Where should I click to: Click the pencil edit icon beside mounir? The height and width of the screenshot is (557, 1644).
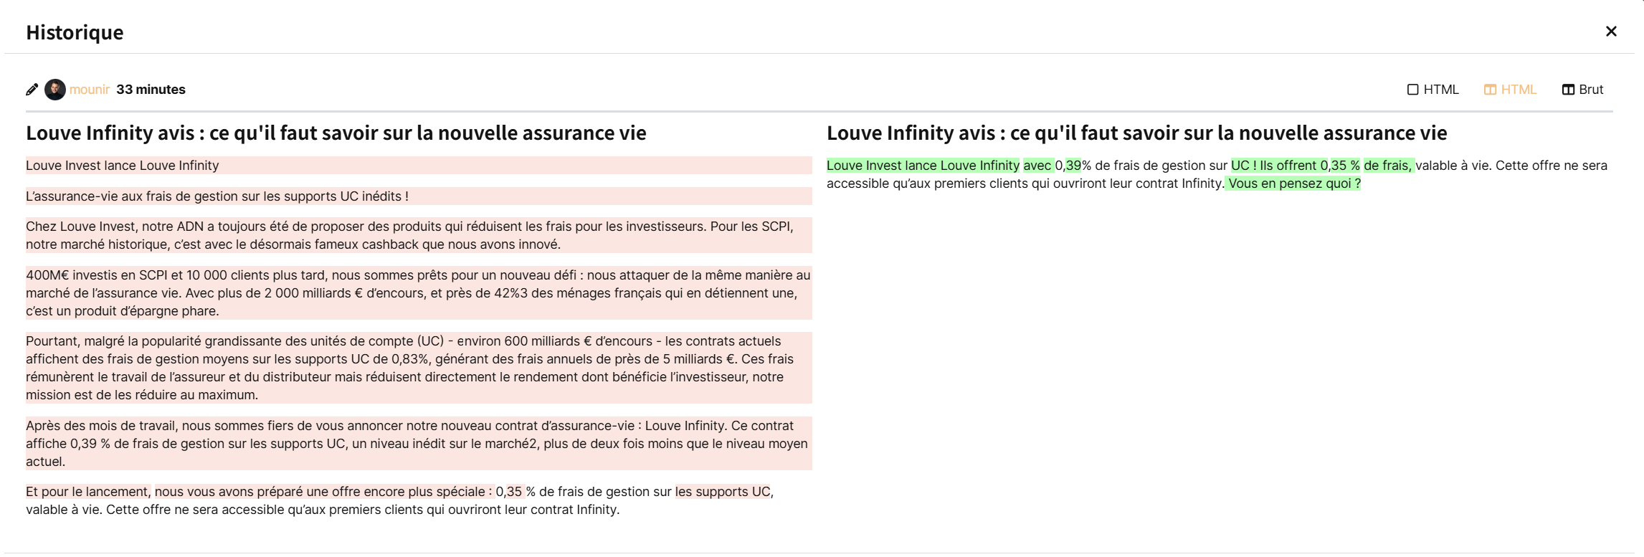pos(32,90)
